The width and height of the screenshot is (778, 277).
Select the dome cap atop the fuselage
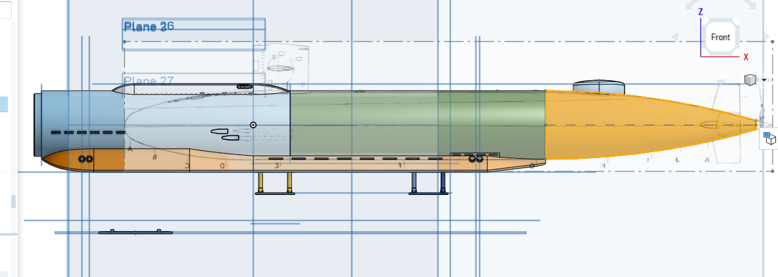[597, 86]
